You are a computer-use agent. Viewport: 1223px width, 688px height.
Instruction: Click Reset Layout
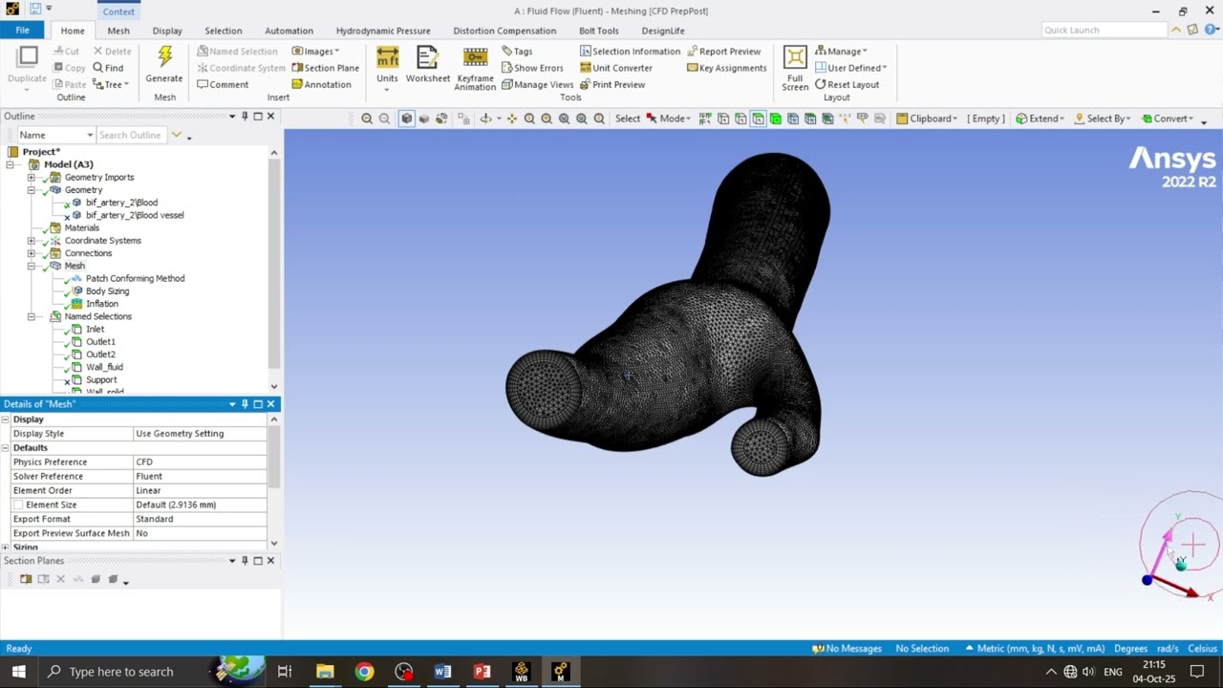(847, 84)
